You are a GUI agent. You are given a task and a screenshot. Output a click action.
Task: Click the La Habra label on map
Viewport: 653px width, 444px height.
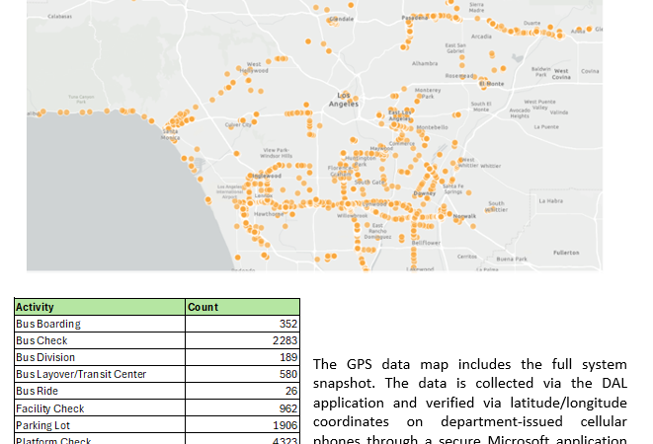[551, 200]
